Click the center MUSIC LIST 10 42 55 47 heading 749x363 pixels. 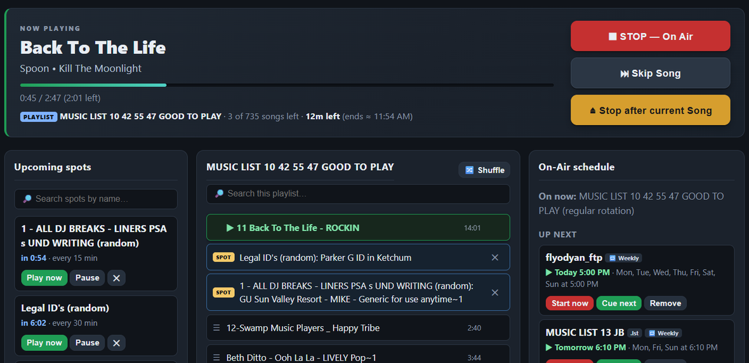pos(300,167)
